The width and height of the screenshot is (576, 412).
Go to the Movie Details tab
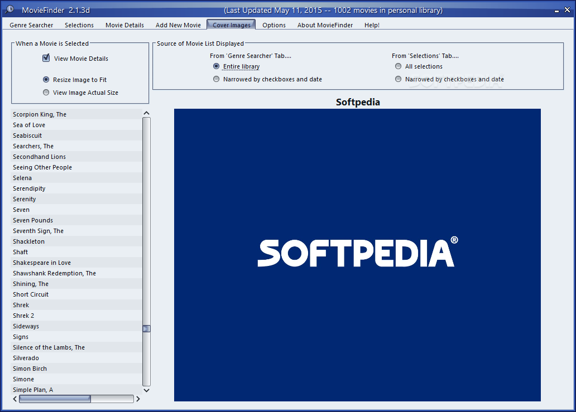pyautogui.click(x=124, y=25)
